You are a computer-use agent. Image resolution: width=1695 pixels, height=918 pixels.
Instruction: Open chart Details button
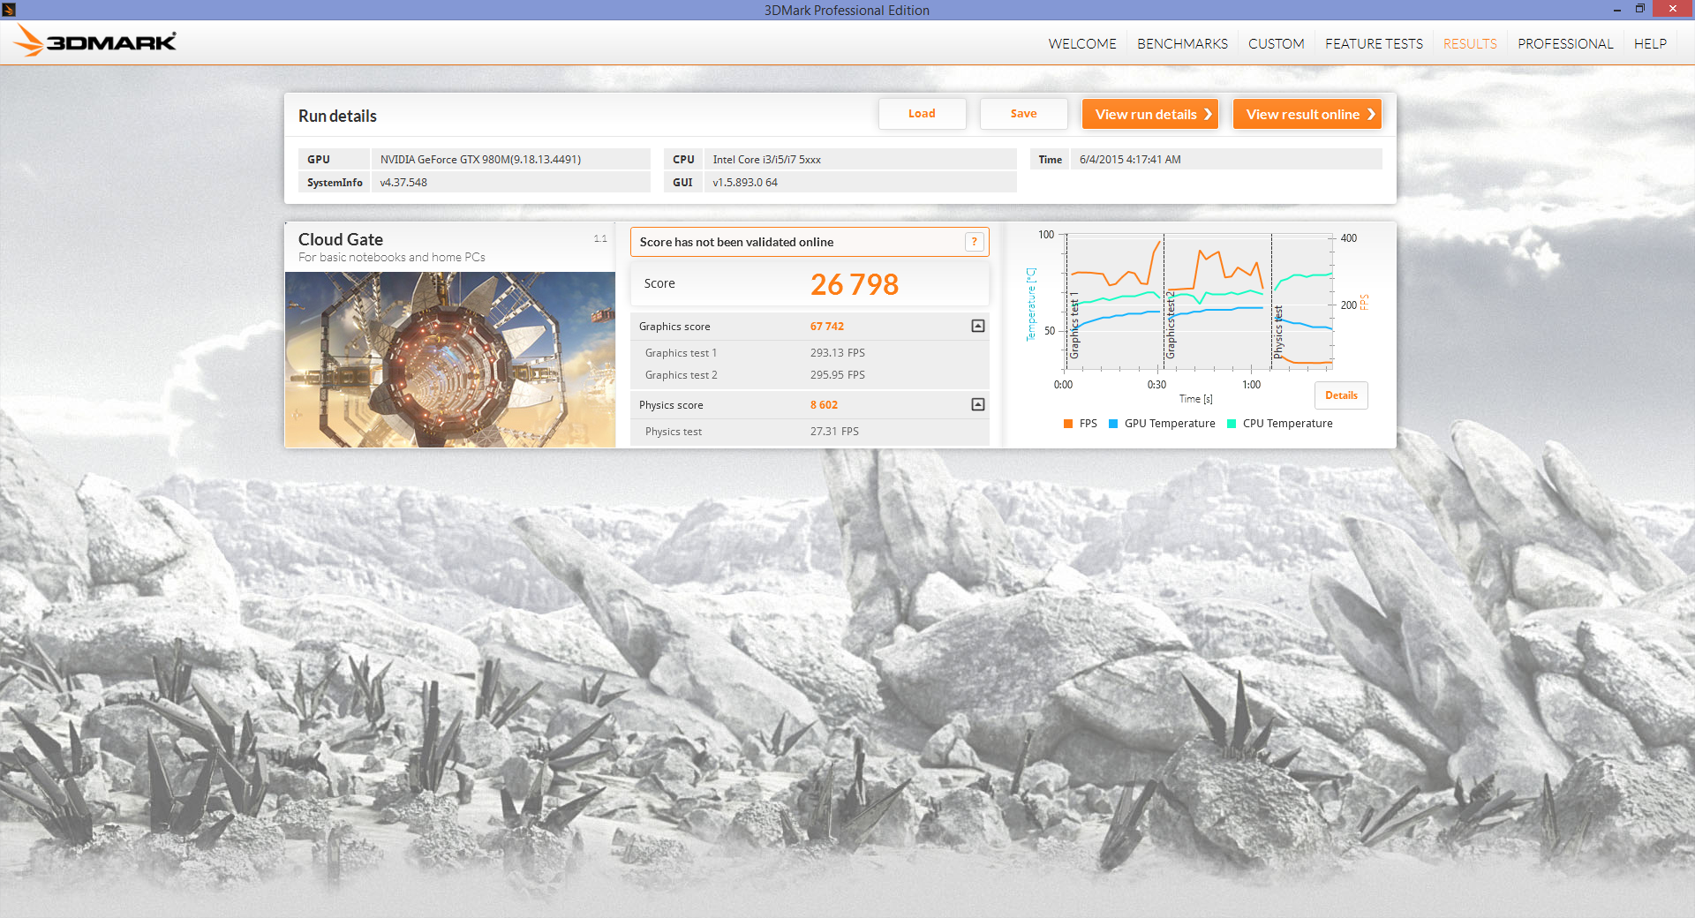1341,395
